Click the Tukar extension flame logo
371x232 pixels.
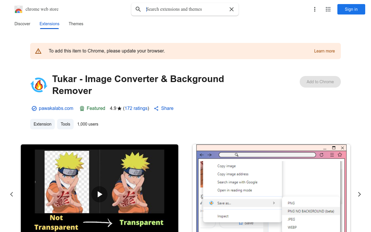[39, 85]
